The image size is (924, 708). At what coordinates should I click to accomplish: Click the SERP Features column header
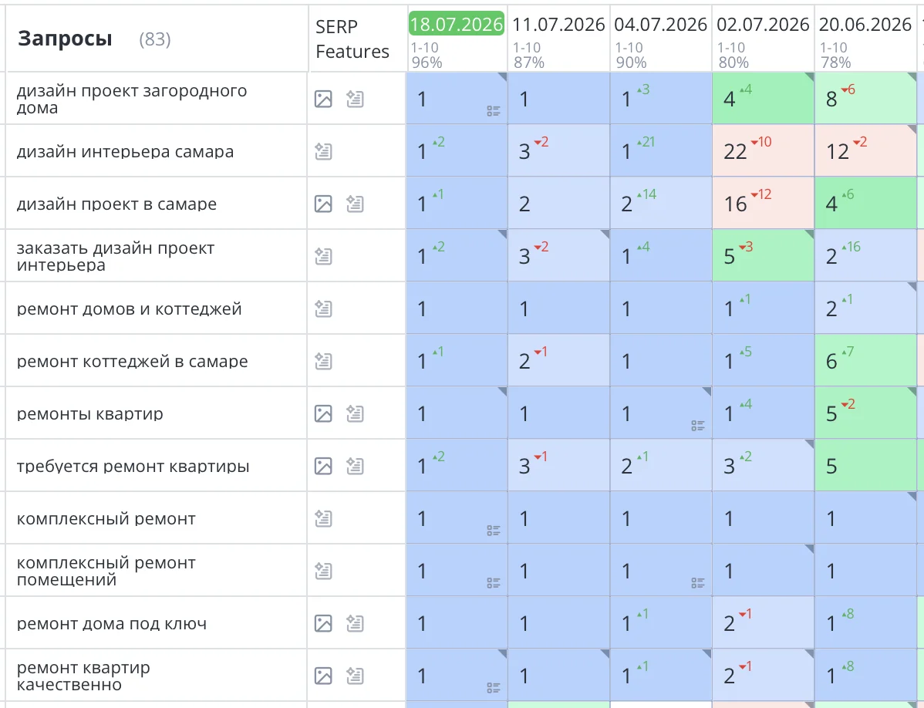coord(352,39)
